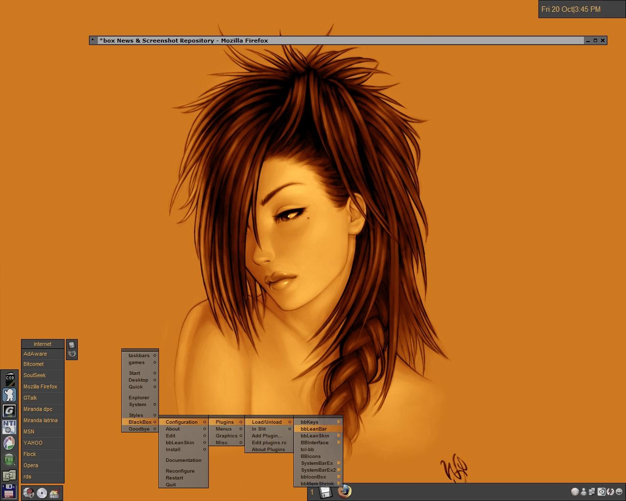Launch Opera from internet panel
Screen dimensions: 626x501
click(x=43, y=466)
